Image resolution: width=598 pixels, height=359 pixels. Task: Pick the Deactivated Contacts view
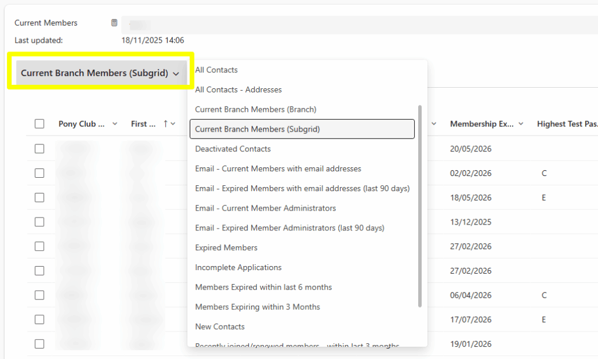click(x=233, y=149)
